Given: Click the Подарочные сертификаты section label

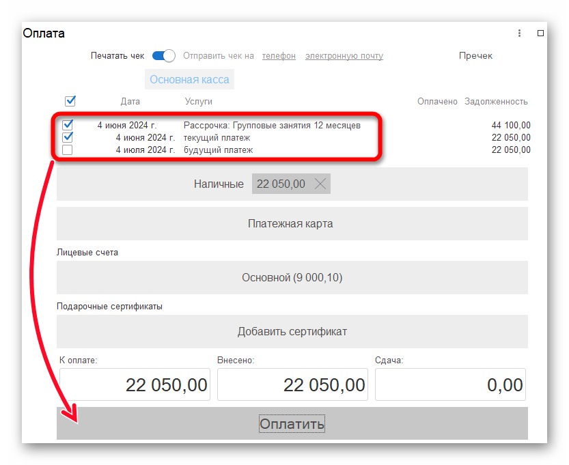Looking at the screenshot, I should click(x=109, y=307).
